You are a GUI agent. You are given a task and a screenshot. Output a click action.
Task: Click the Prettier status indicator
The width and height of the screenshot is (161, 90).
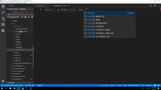pos(149,85)
